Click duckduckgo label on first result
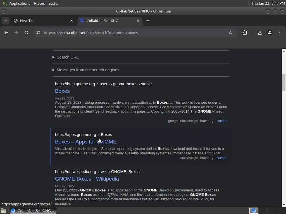This screenshot has height=214, width=286. pyautogui.click(x=189, y=121)
